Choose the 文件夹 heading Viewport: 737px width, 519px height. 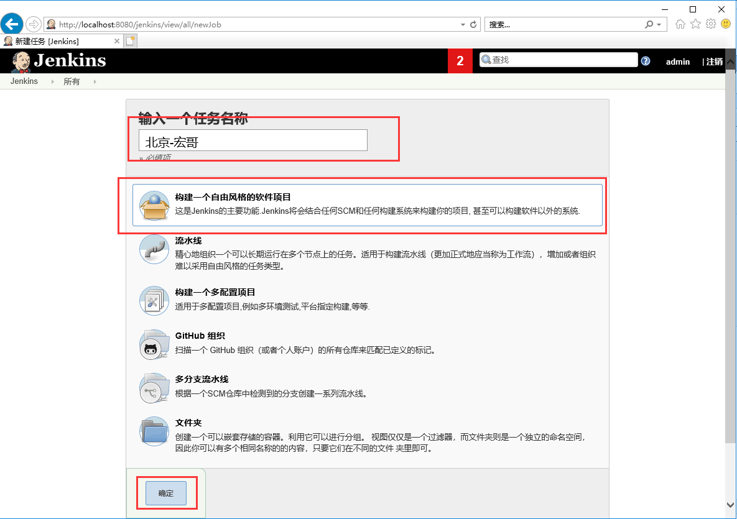coord(188,423)
